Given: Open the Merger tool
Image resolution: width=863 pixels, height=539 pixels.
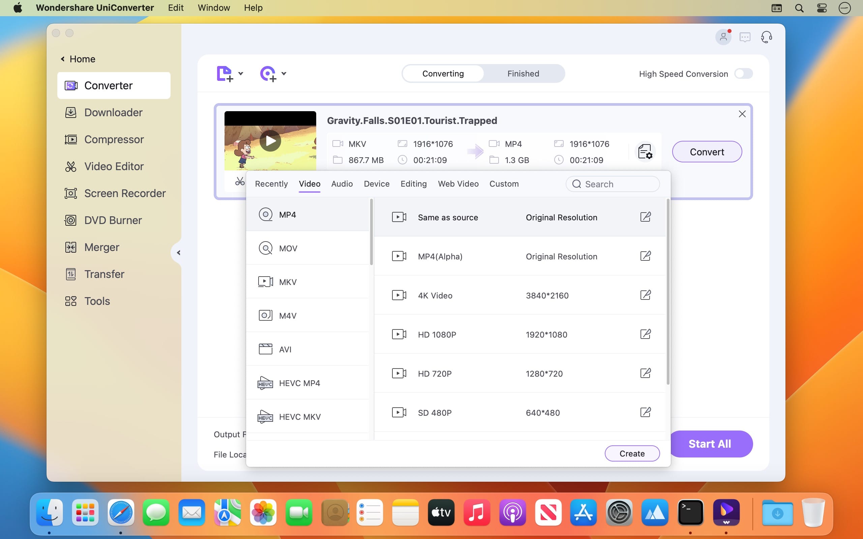Looking at the screenshot, I should tap(101, 247).
